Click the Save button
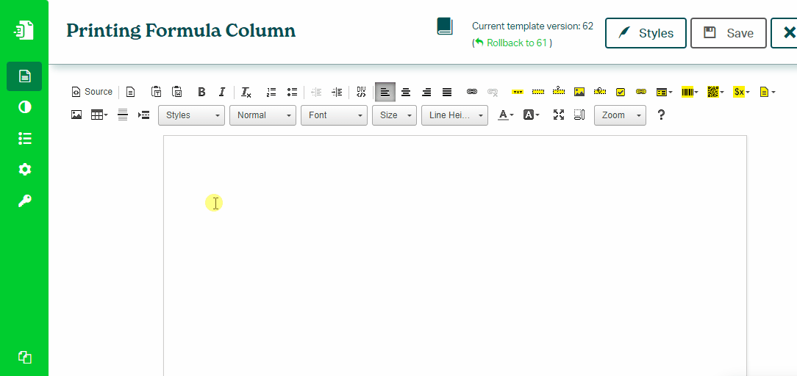 728,33
